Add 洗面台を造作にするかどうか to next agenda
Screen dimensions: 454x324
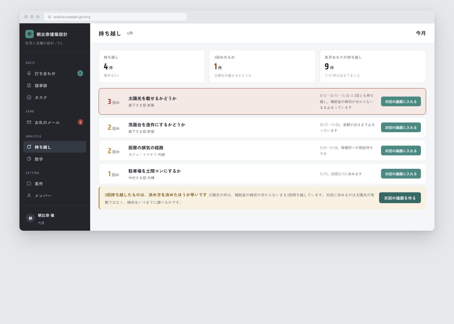point(401,127)
